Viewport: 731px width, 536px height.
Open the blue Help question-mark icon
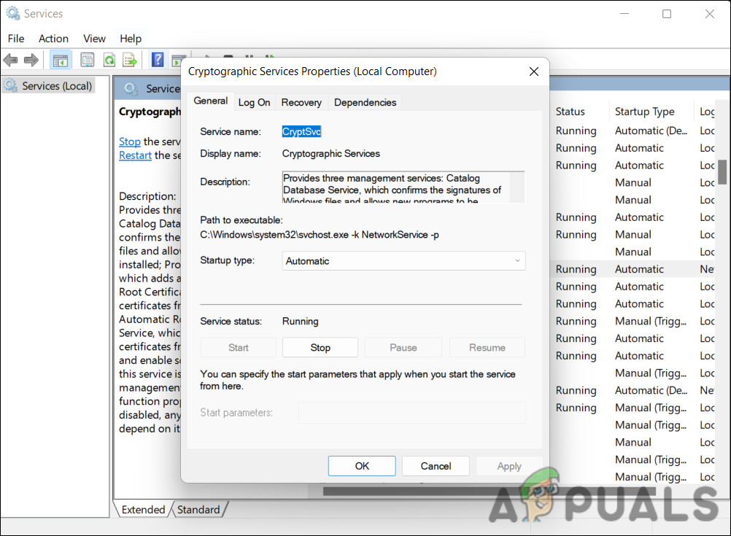click(158, 60)
